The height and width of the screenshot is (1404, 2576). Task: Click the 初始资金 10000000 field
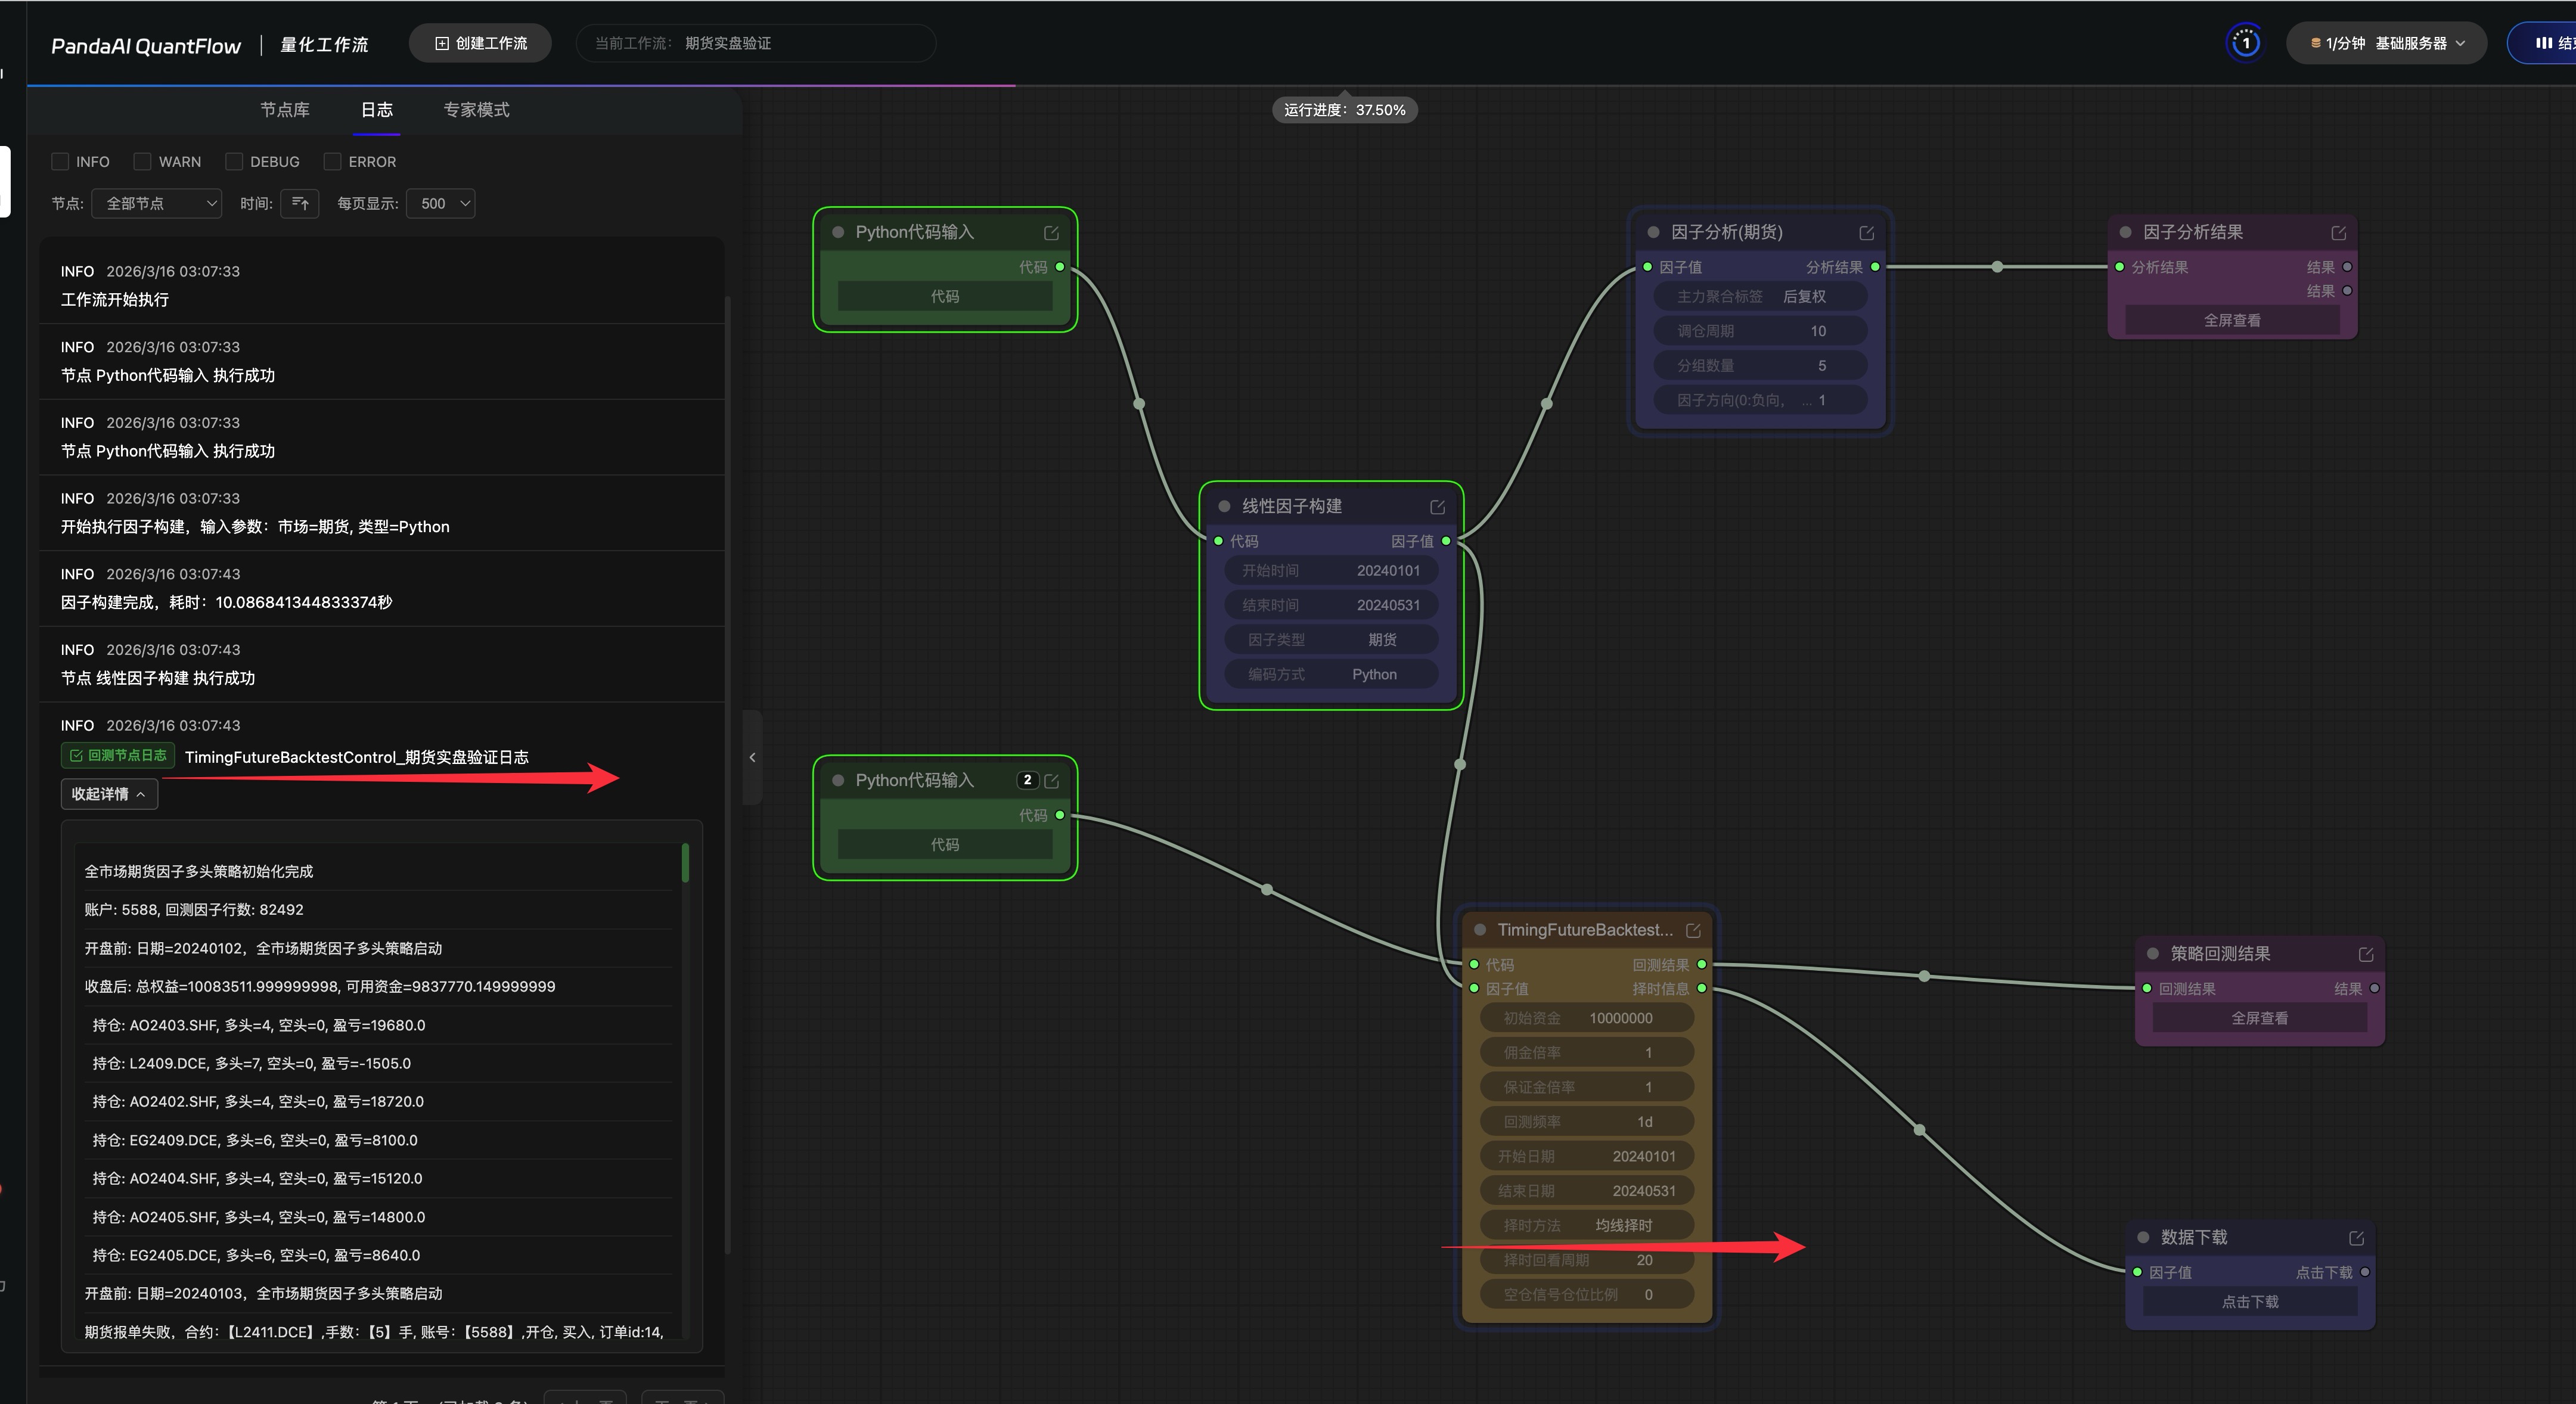click(1587, 1018)
